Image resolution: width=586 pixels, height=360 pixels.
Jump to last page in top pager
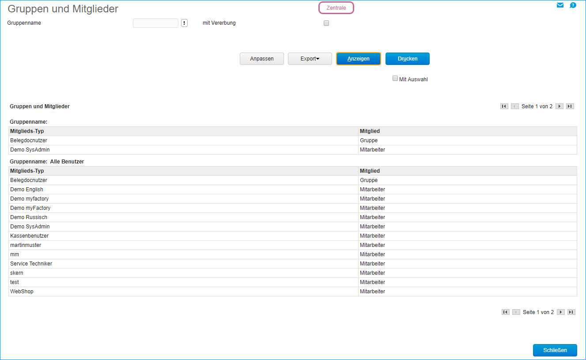pyautogui.click(x=570, y=106)
